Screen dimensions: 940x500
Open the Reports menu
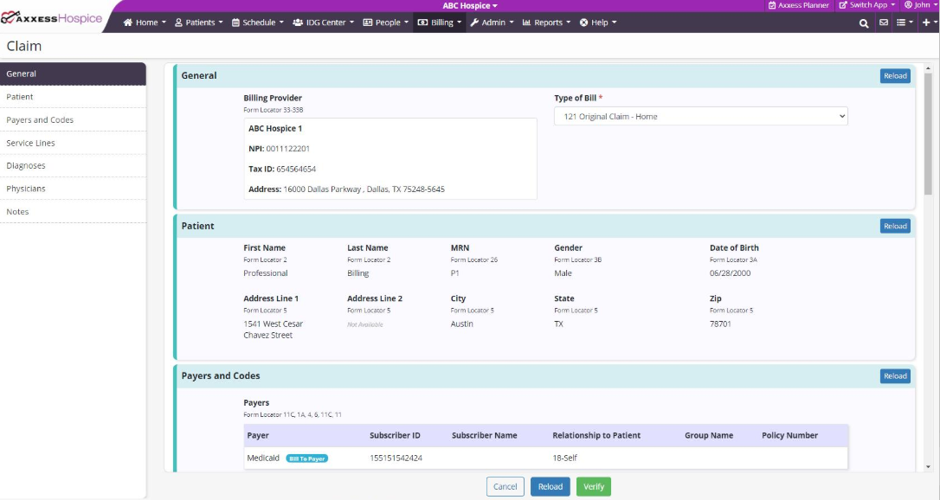pyautogui.click(x=546, y=22)
